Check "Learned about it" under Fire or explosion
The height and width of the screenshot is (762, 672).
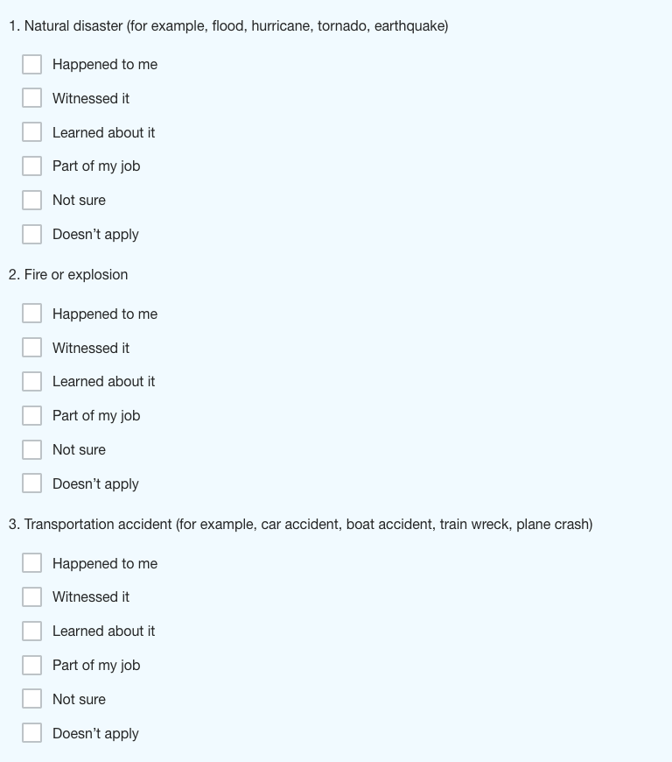point(32,381)
